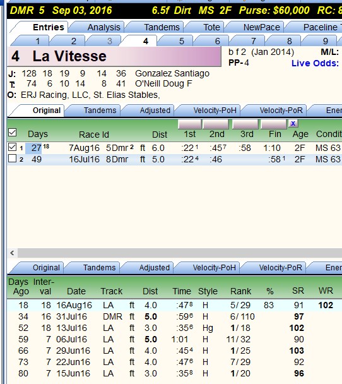342x384 pixels.
Task: Select horse number tab 3
Action: click(109, 41)
